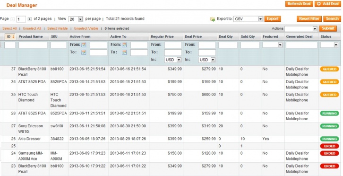Open the Actions dropdown
This screenshot has width=343, height=176.
301,29
